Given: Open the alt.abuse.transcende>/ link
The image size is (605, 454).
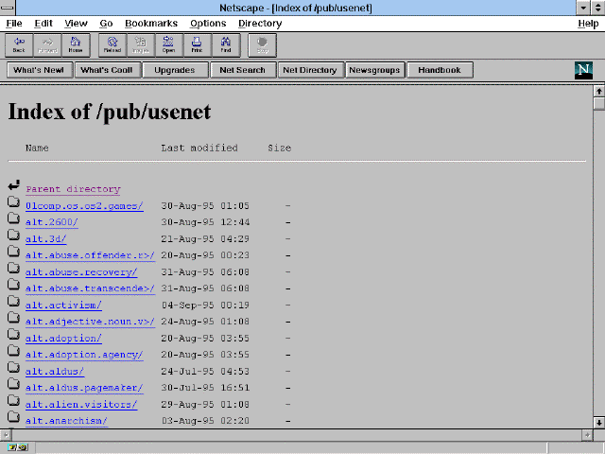Looking at the screenshot, I should pos(91,288).
